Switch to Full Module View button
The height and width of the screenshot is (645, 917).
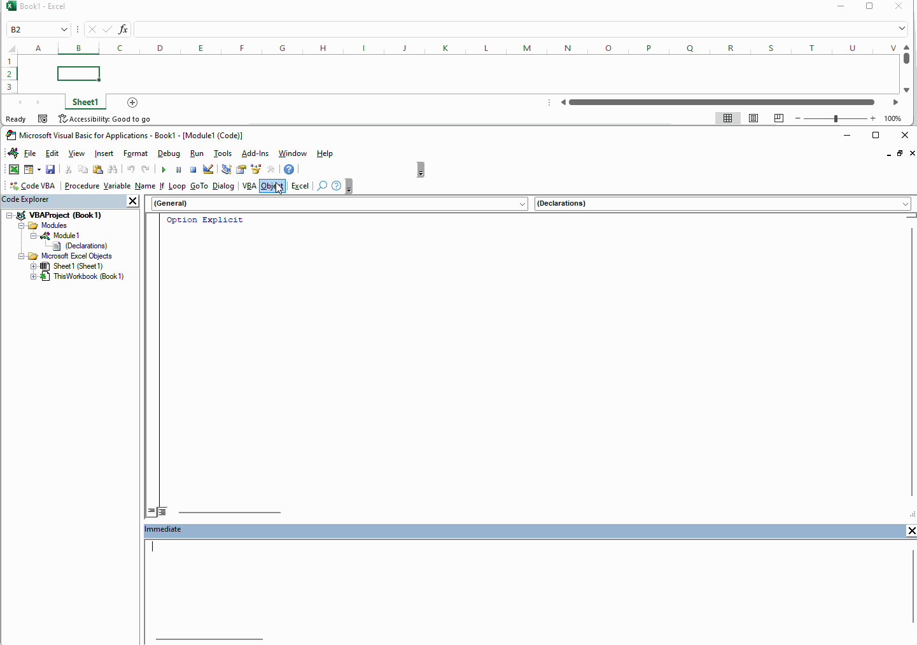(162, 511)
